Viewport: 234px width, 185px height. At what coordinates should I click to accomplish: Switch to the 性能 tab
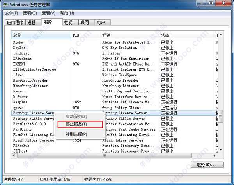[71, 23]
